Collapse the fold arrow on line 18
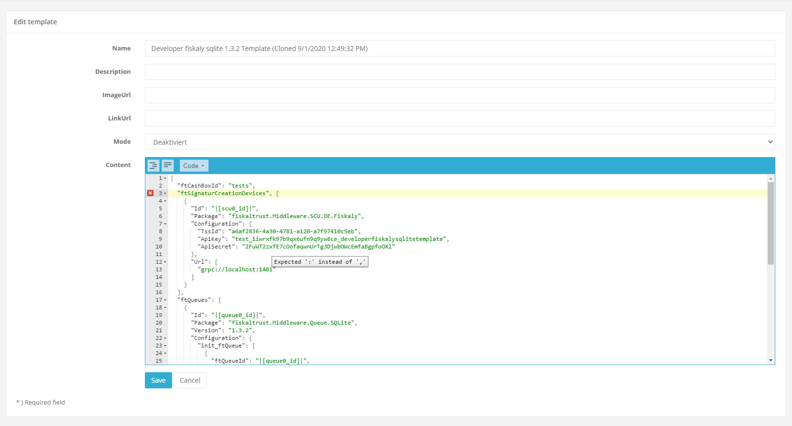The image size is (792, 426). click(x=165, y=307)
